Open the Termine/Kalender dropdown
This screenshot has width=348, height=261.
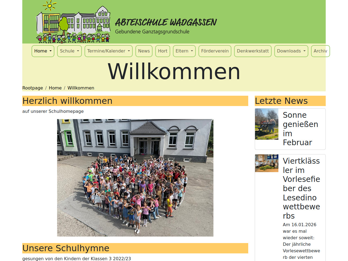[x=108, y=51]
